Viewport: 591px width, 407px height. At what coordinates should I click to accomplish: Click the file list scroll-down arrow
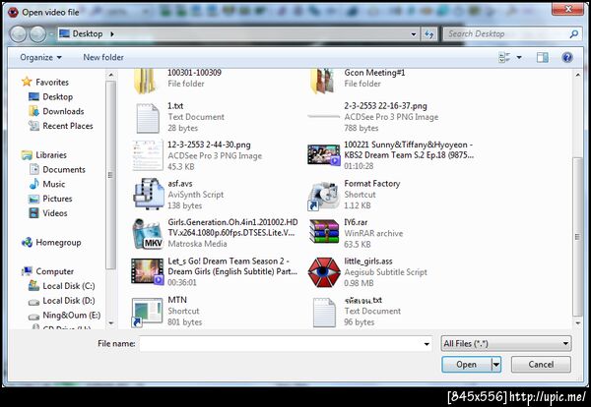coord(578,322)
